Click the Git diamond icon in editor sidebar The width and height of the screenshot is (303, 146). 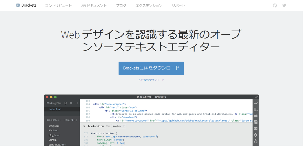(x=256, y=135)
